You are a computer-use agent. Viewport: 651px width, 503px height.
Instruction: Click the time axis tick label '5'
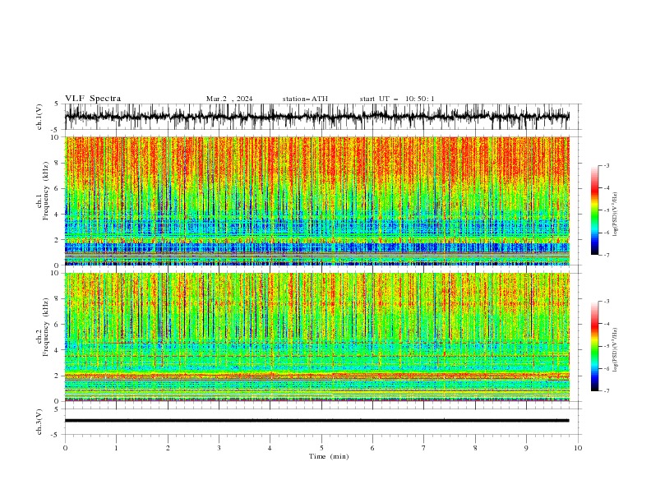coord(321,448)
